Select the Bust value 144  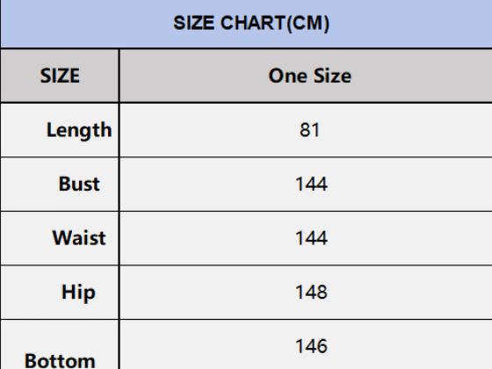[311, 184]
